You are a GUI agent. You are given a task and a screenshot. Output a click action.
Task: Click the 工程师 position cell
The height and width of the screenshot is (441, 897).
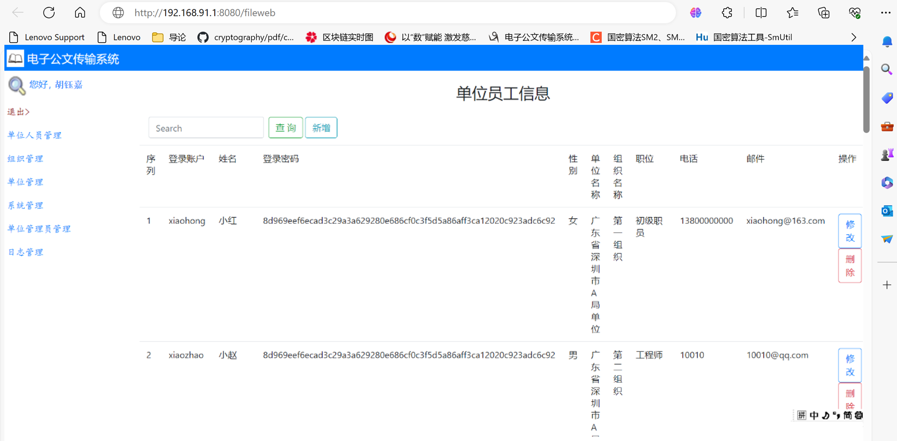coord(649,355)
